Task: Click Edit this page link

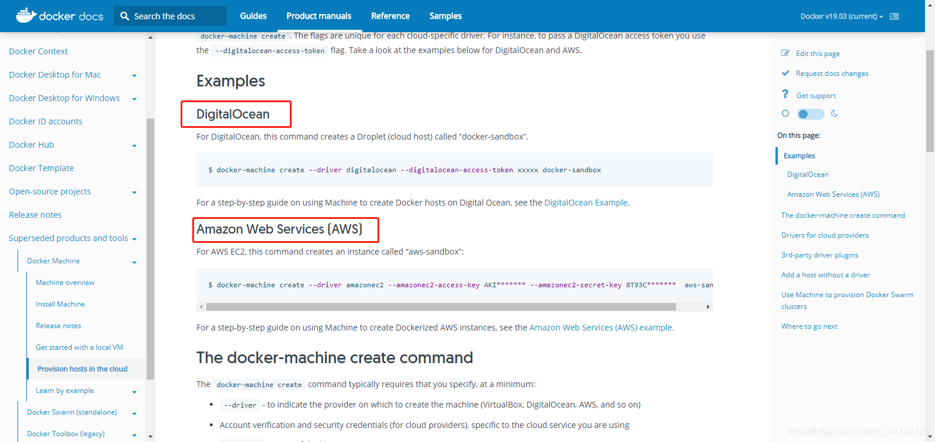Action: coord(818,54)
